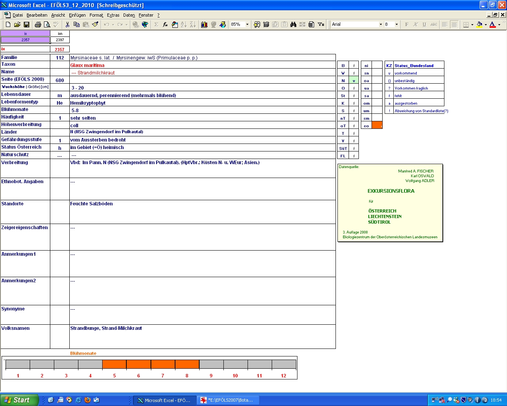The height and width of the screenshot is (406, 507).
Task: Launch Internet Explorer from quick launch
Action: pos(78,400)
